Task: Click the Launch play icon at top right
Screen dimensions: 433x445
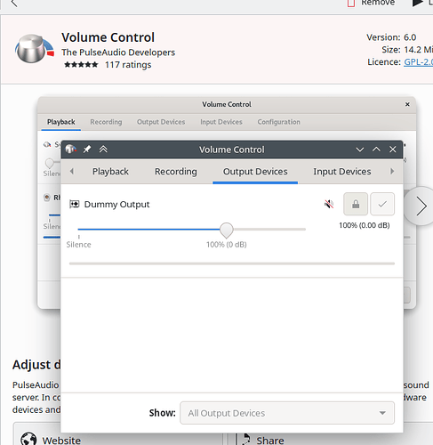Action: pyautogui.click(x=417, y=3)
